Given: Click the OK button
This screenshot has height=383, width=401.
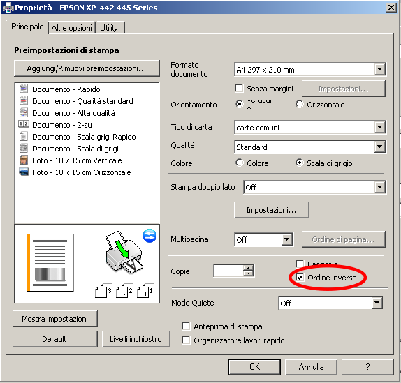Looking at the screenshot, I should click(x=254, y=367).
